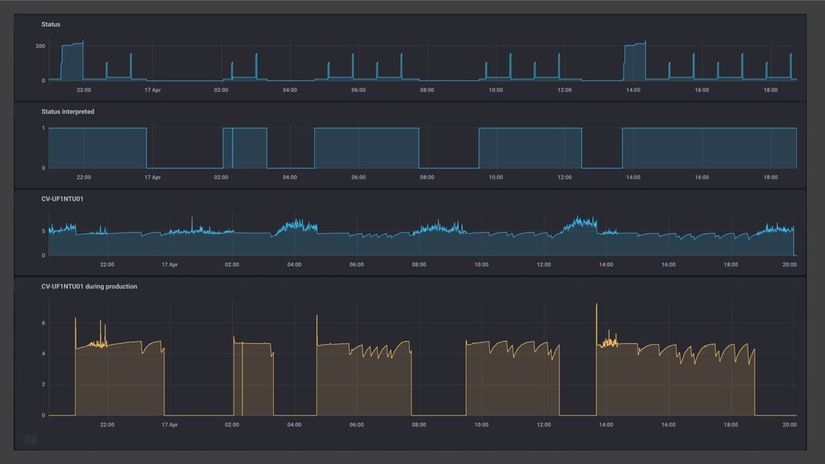Click the 200 y-axis label in Status panel
825x464 pixels.
(40, 46)
